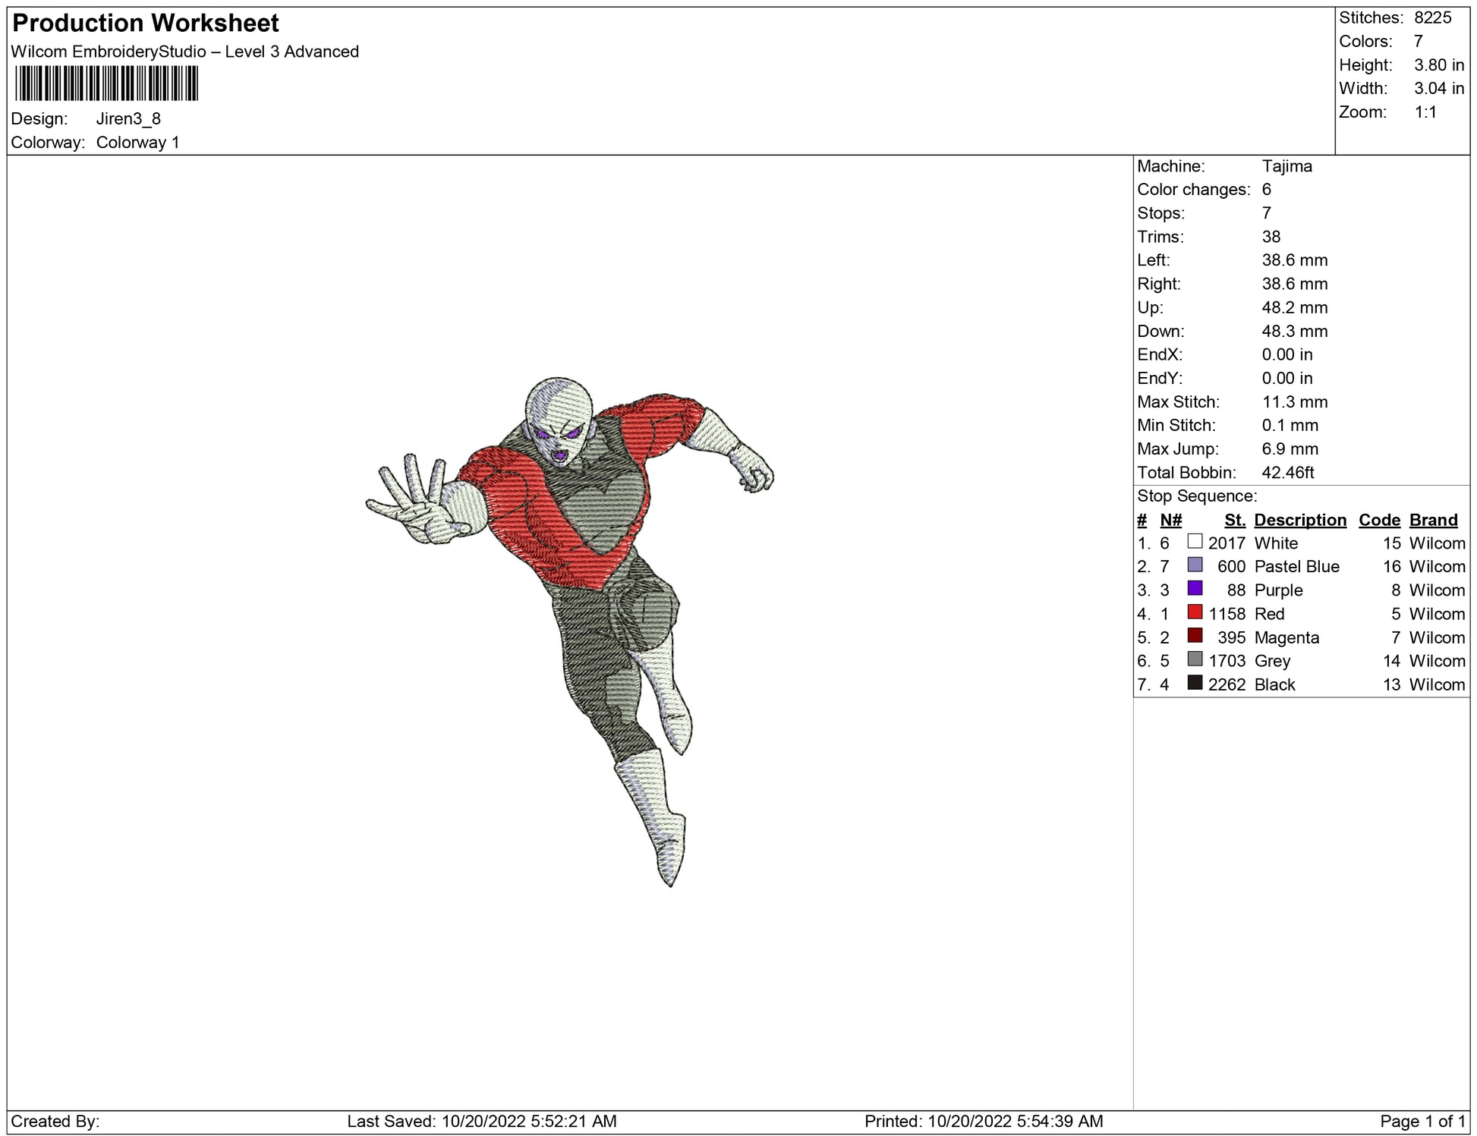Image resolution: width=1477 pixels, height=1136 pixels.
Task: Click the Total Bobbin value 42.46ft
Action: coord(1287,473)
